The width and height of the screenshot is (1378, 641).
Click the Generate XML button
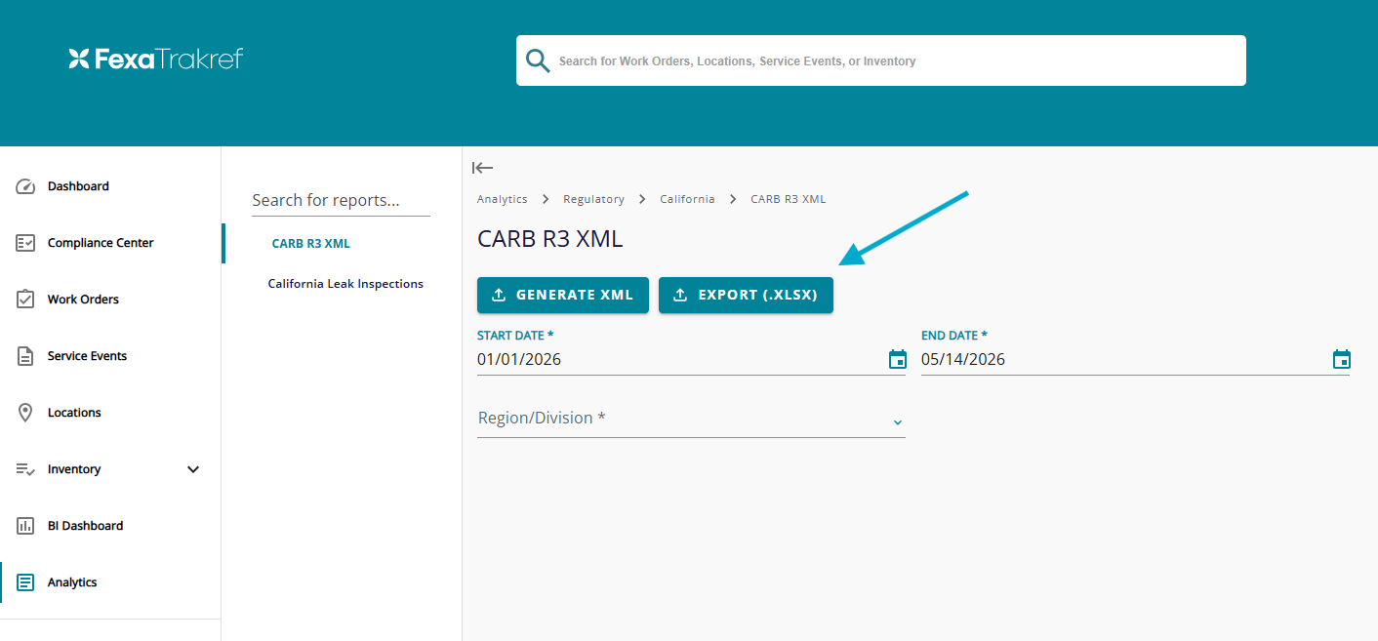(x=563, y=295)
